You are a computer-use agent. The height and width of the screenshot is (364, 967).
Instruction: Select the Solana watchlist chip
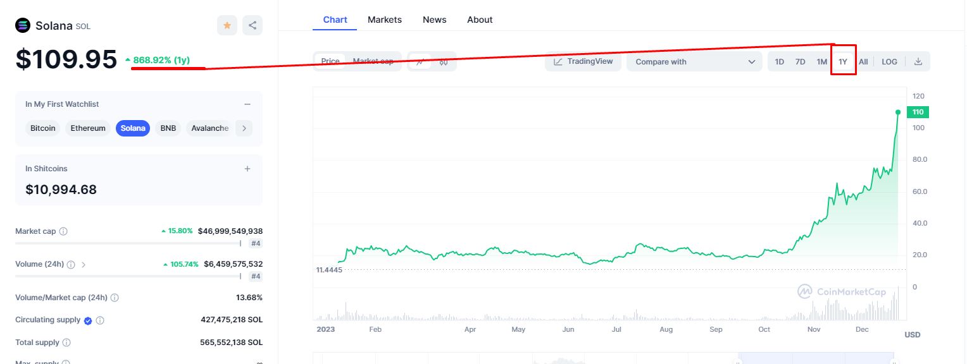click(x=133, y=128)
